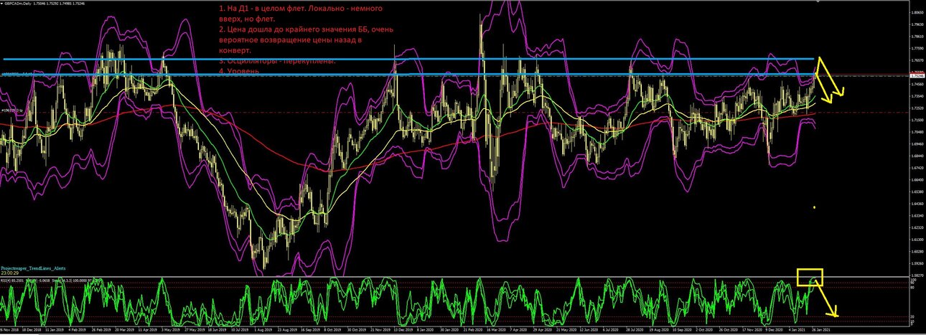Click the 12 Jun 2020 date label
Viewport: 926px width, 335px height.
pyautogui.click(x=589, y=330)
